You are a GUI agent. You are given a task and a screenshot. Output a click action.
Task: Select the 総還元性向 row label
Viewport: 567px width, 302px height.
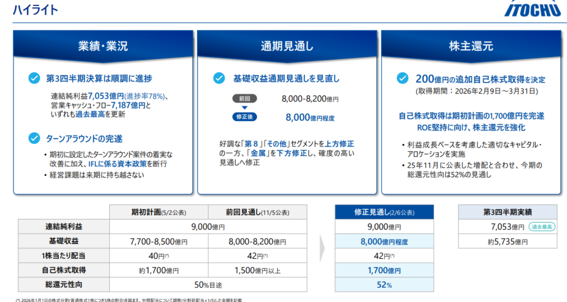[x=64, y=285]
